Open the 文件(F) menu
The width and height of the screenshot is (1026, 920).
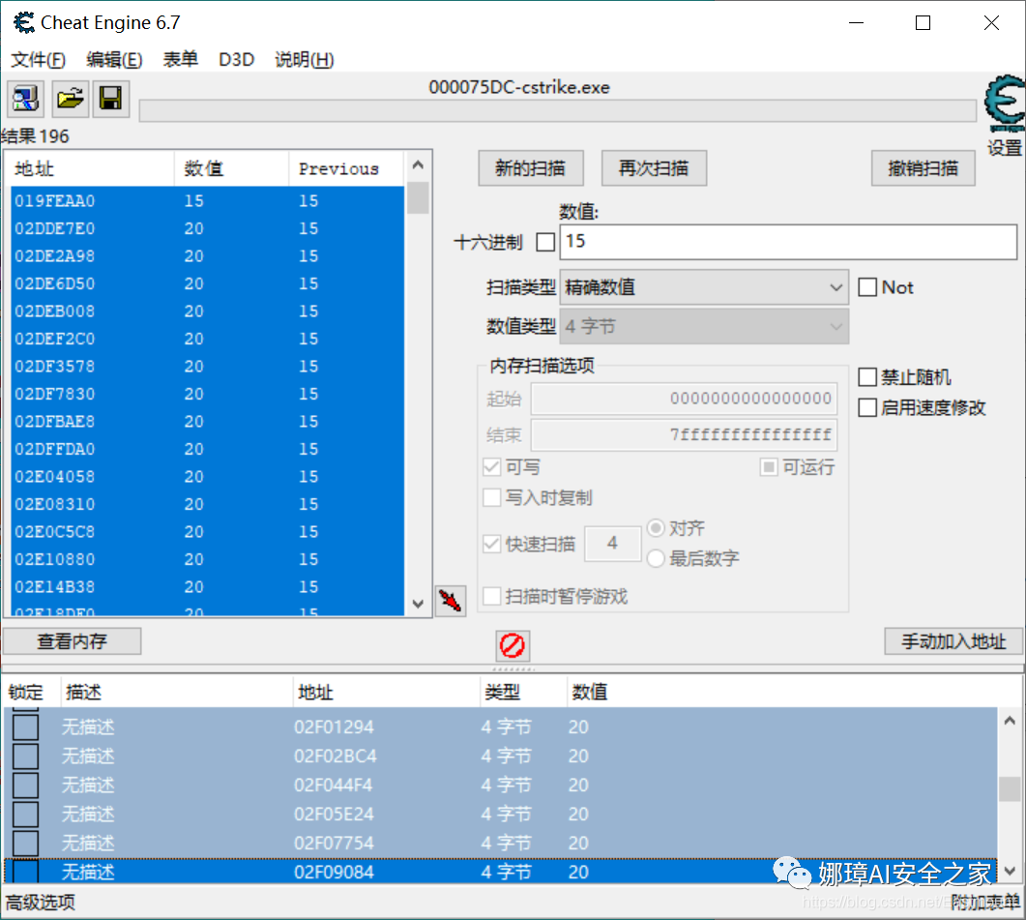click(38, 60)
